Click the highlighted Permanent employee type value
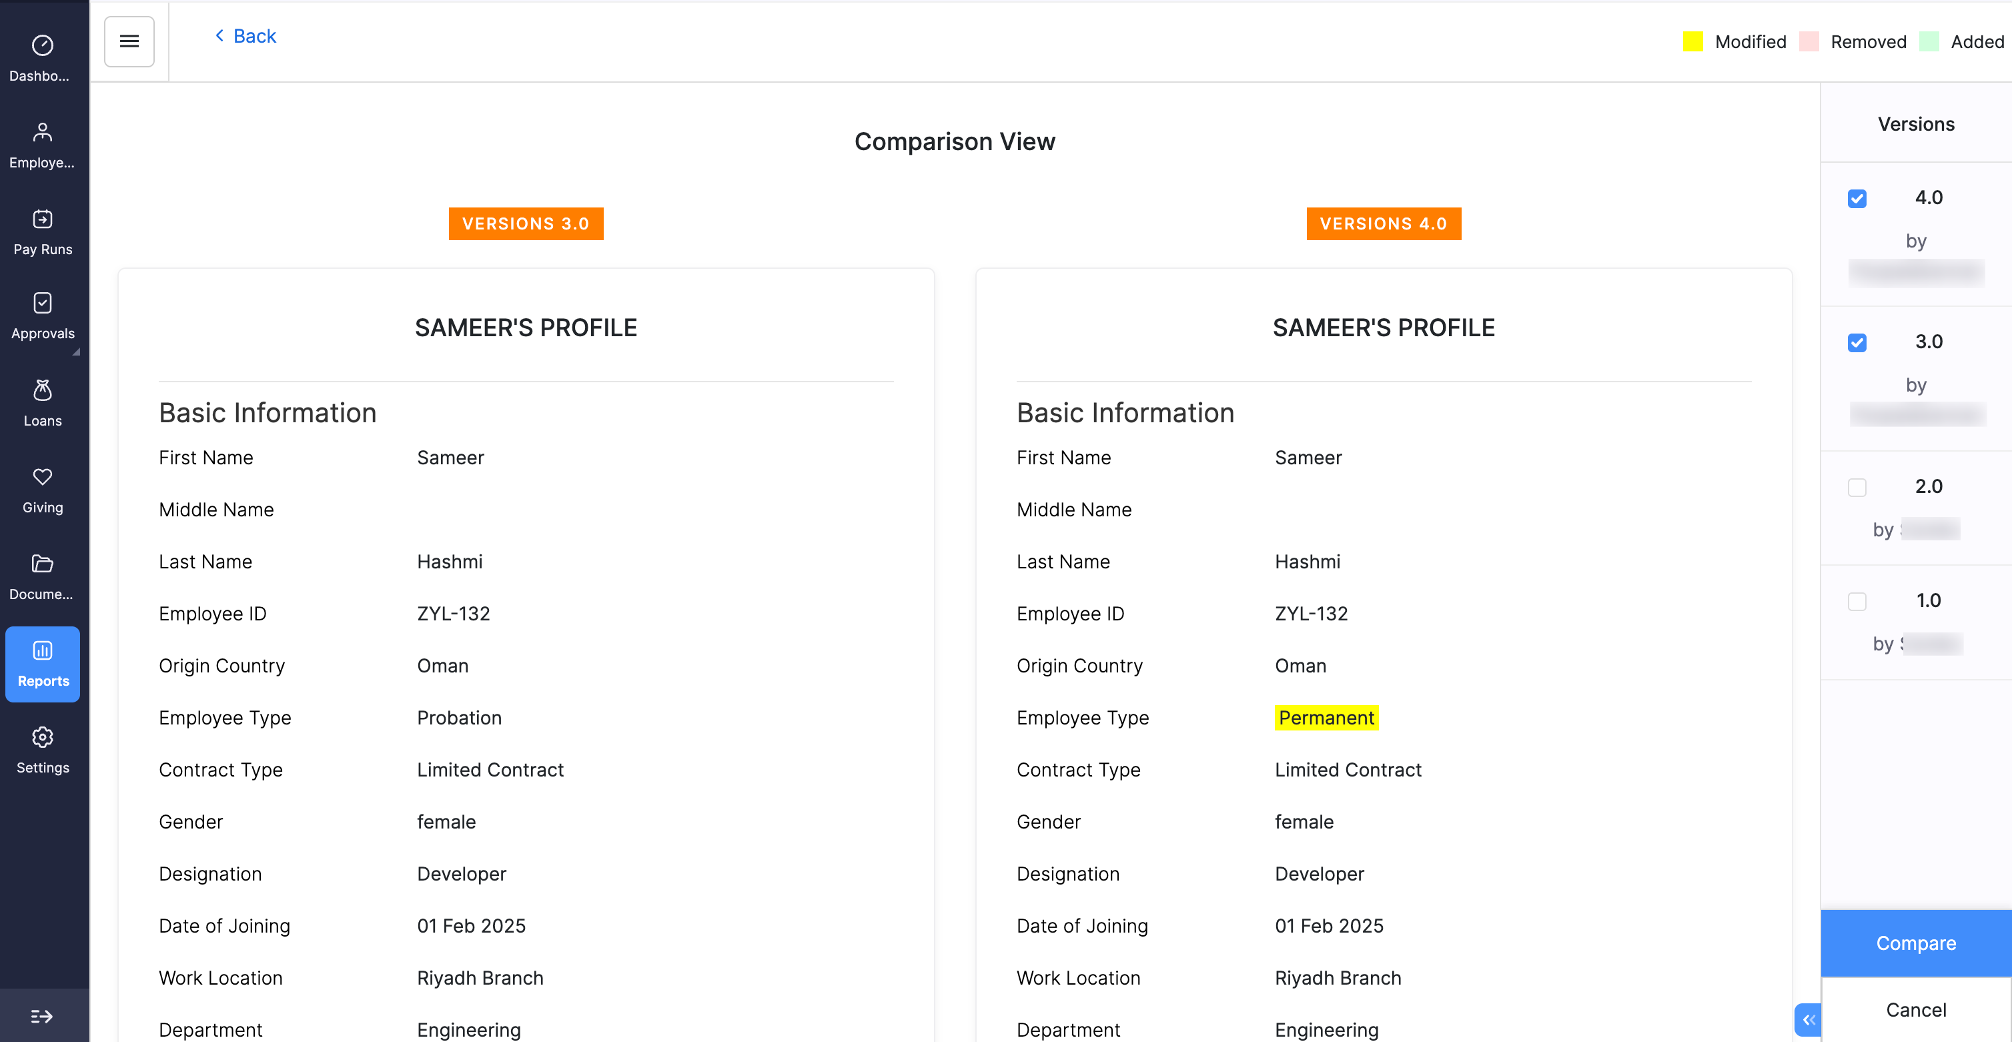This screenshot has width=2012, height=1042. (1326, 718)
